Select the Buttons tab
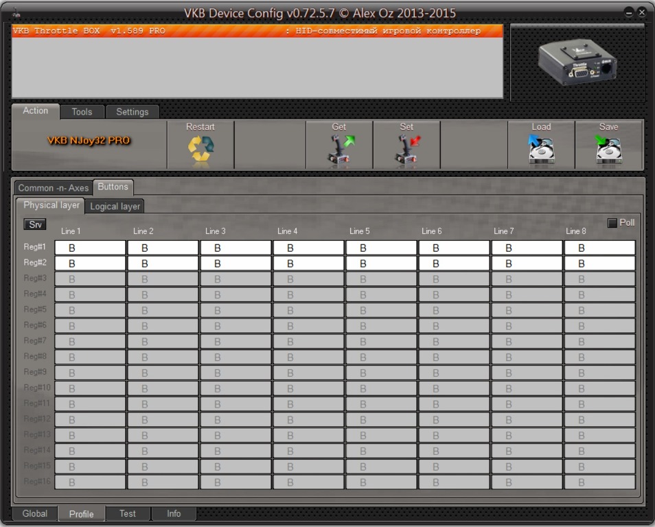The height and width of the screenshot is (527, 655). (x=113, y=187)
